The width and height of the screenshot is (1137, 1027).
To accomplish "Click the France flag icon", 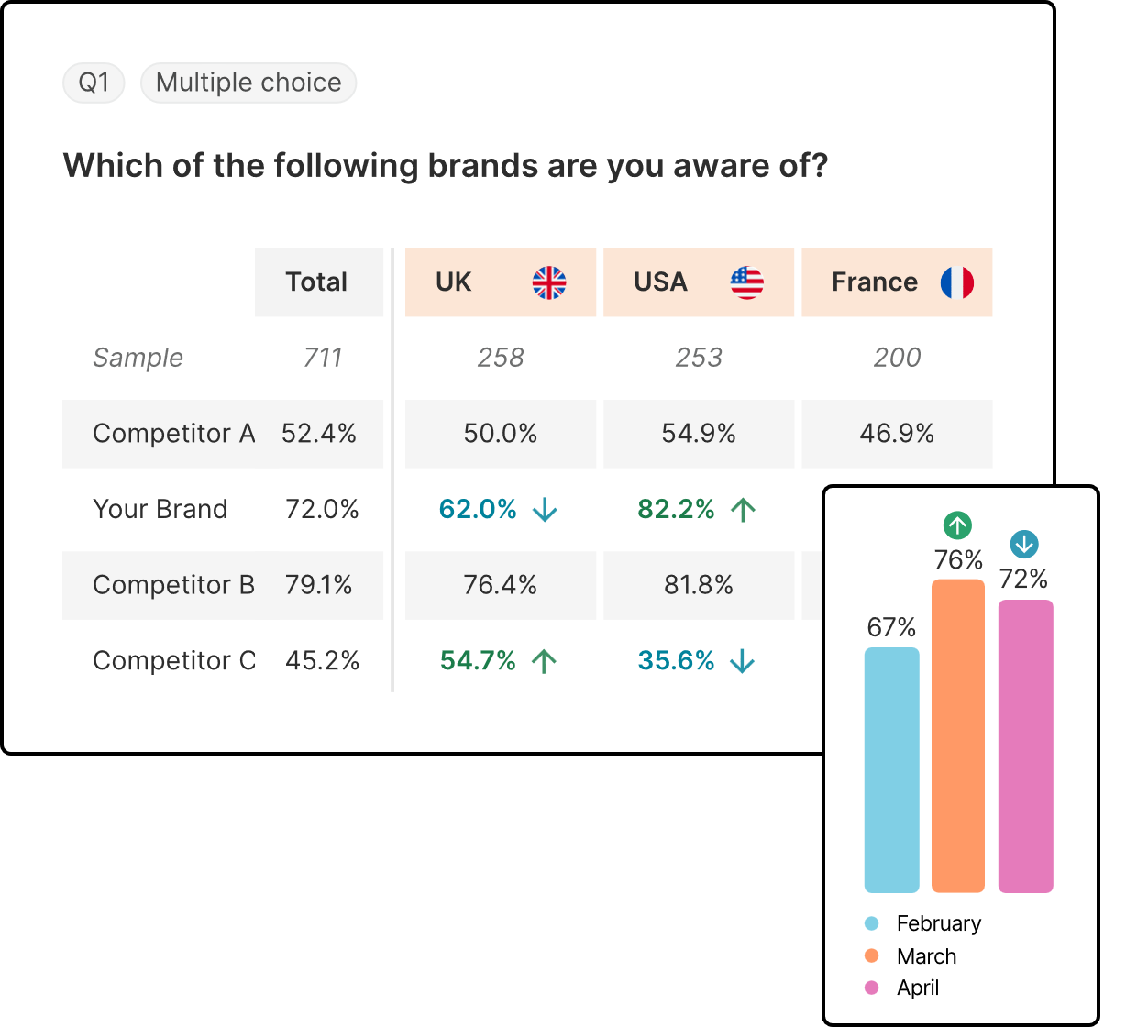I will [956, 282].
